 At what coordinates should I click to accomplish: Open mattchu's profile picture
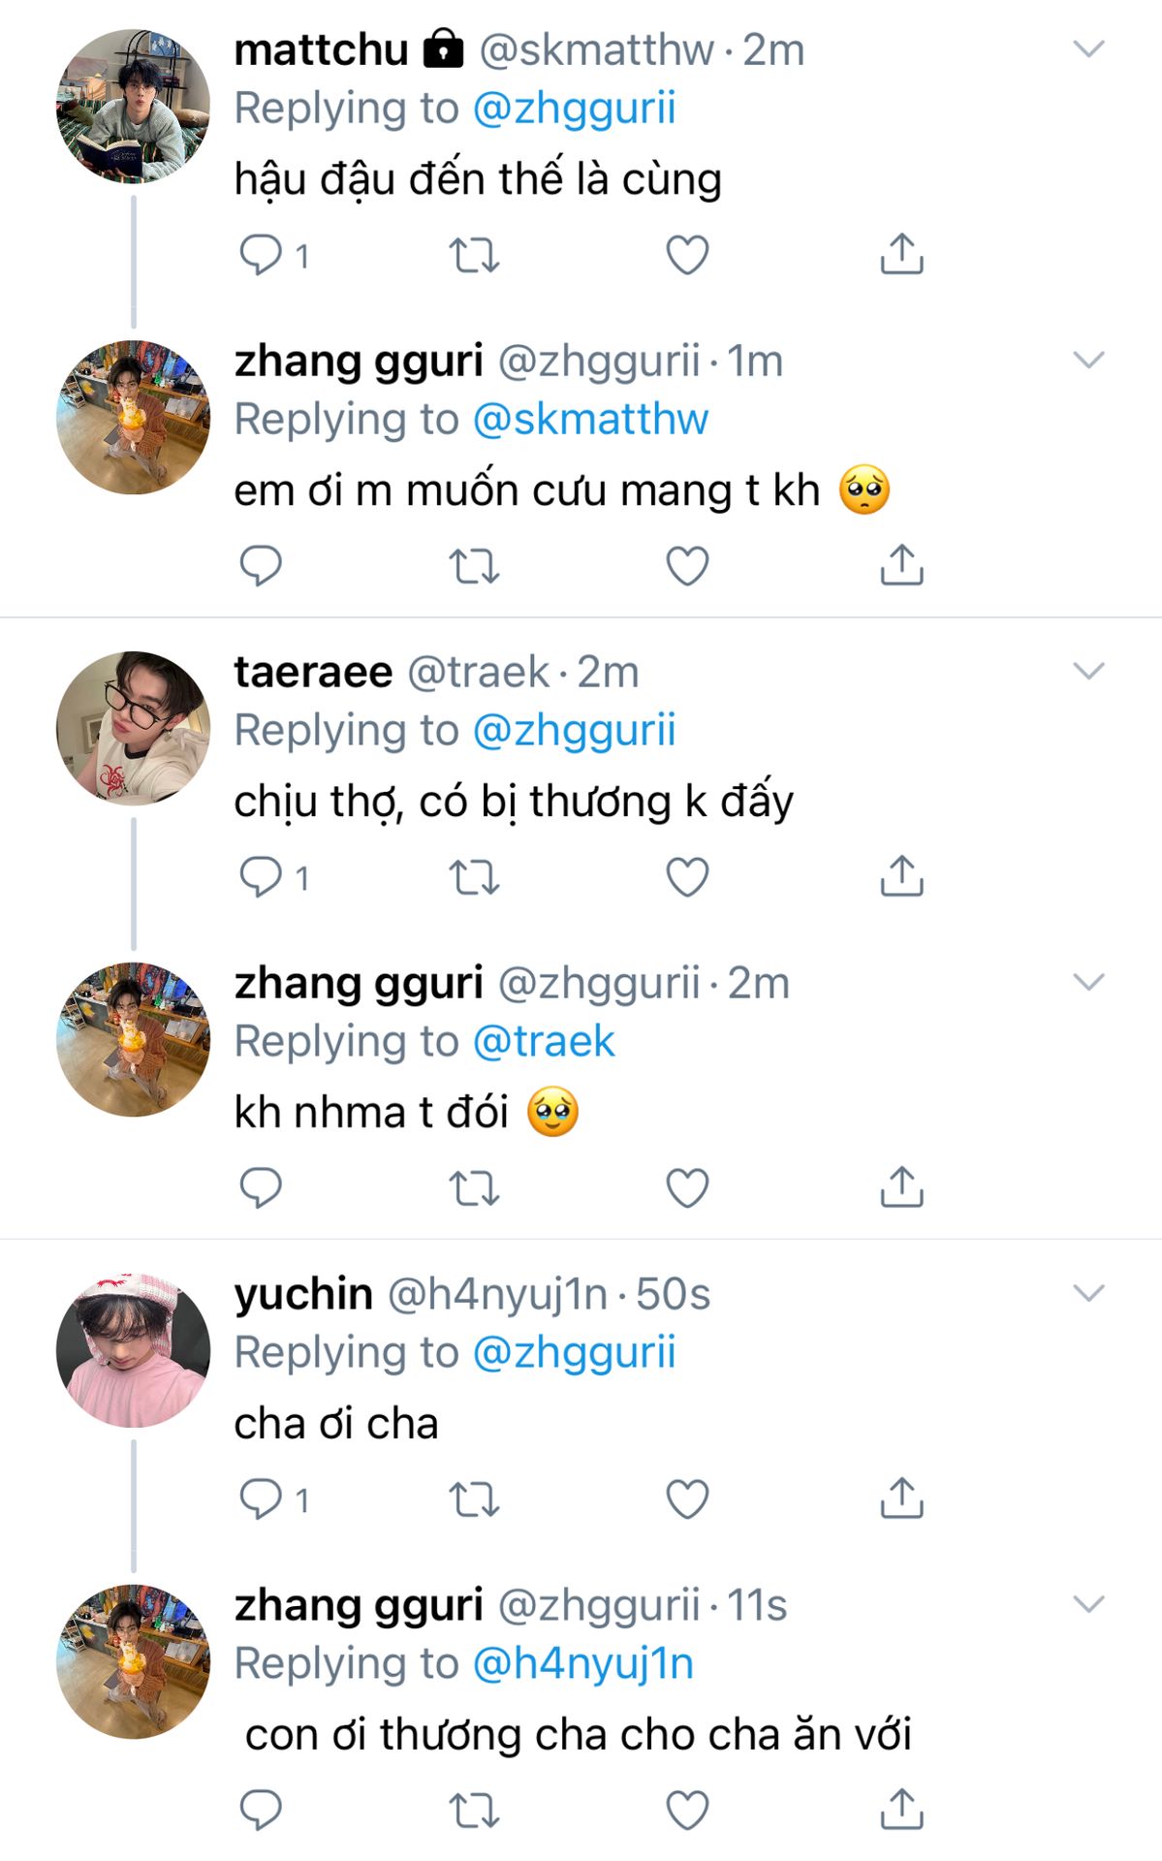coord(133,107)
